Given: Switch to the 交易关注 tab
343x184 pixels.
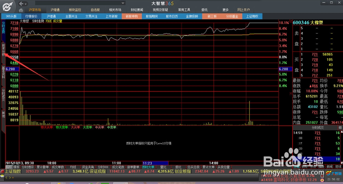Looking at the screenshot, I should 92,16.
